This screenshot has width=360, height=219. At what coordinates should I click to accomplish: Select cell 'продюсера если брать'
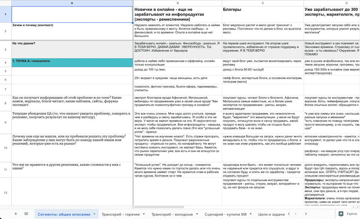click(x=263, y=170)
